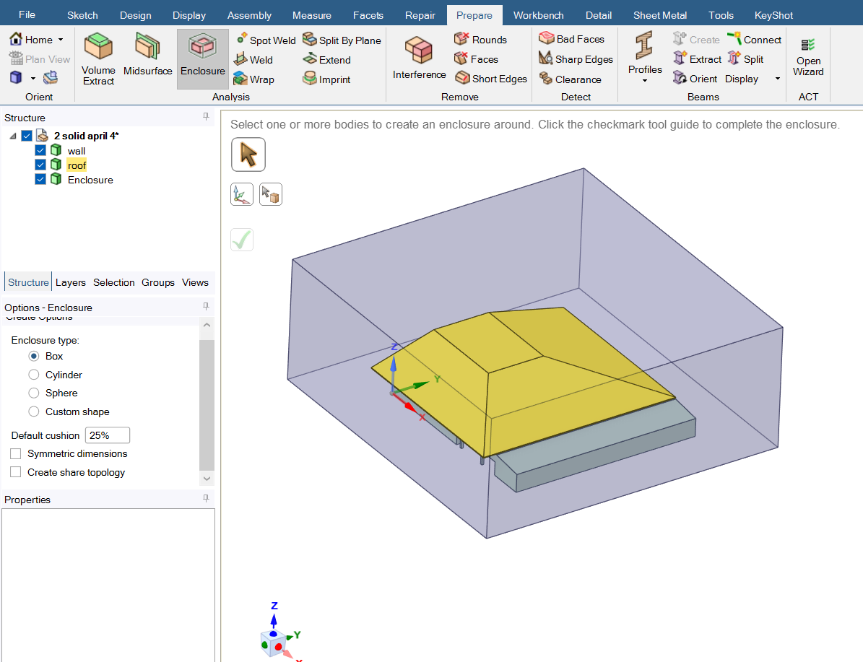Screen dimensions: 863x662
Task: Collapse the 2 solid april 4 tree node
Action: [13, 136]
